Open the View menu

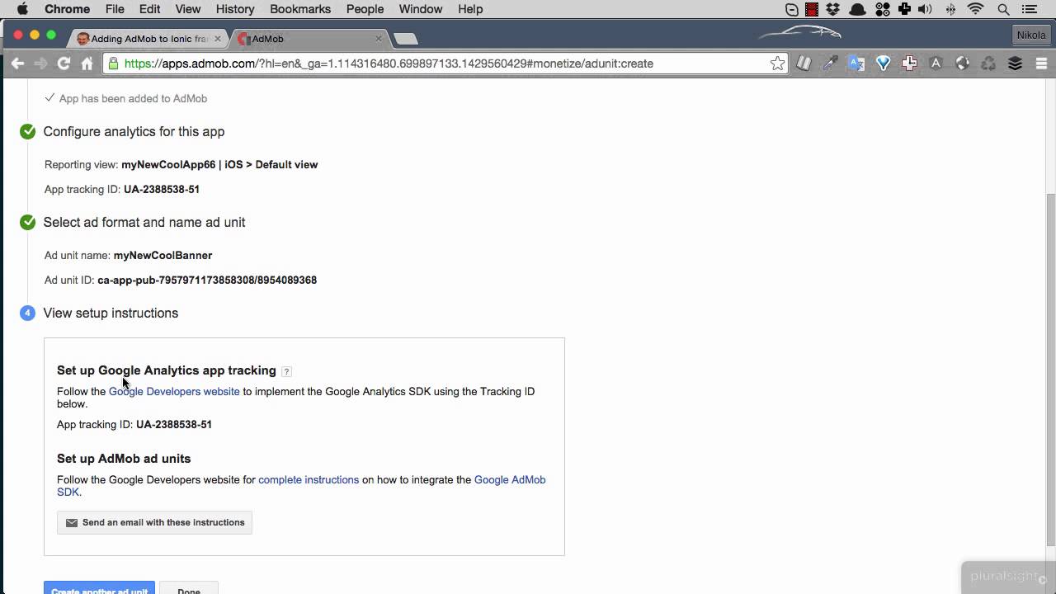click(x=188, y=9)
